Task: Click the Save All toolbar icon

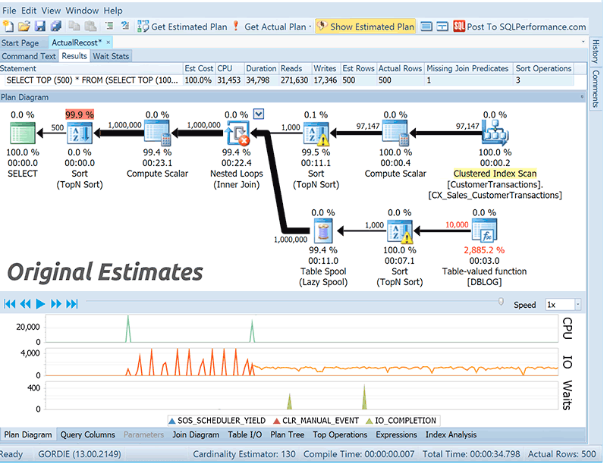Action: 56,25
